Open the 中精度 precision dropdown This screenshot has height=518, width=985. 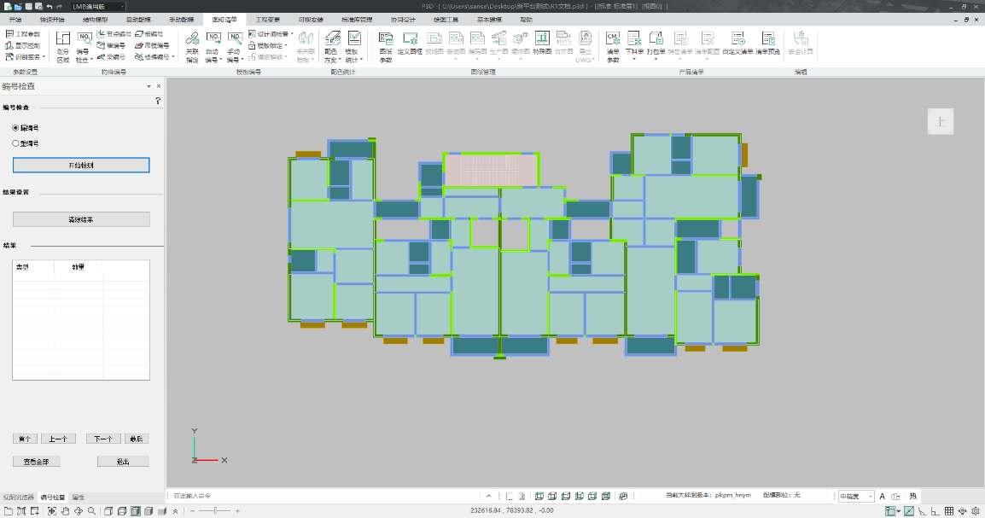pos(856,496)
